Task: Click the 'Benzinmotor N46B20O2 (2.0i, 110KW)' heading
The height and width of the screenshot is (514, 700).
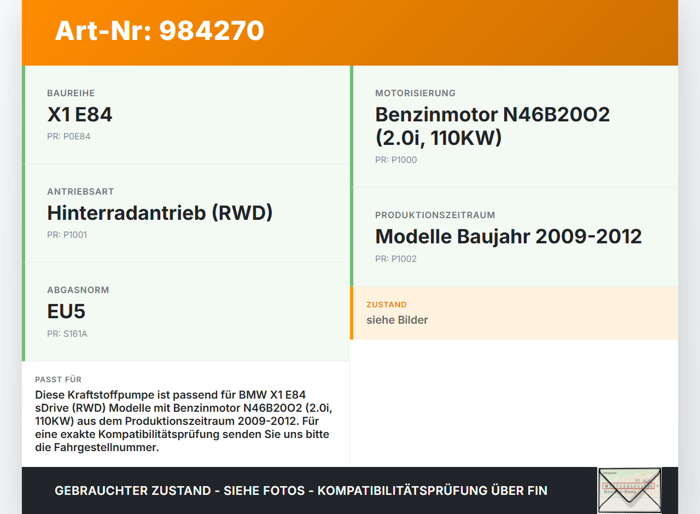Action: point(492,126)
